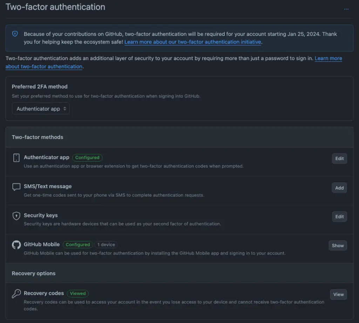Click the 'Because of your contributions' banner text
359x323 pixels.
[x=180, y=38]
